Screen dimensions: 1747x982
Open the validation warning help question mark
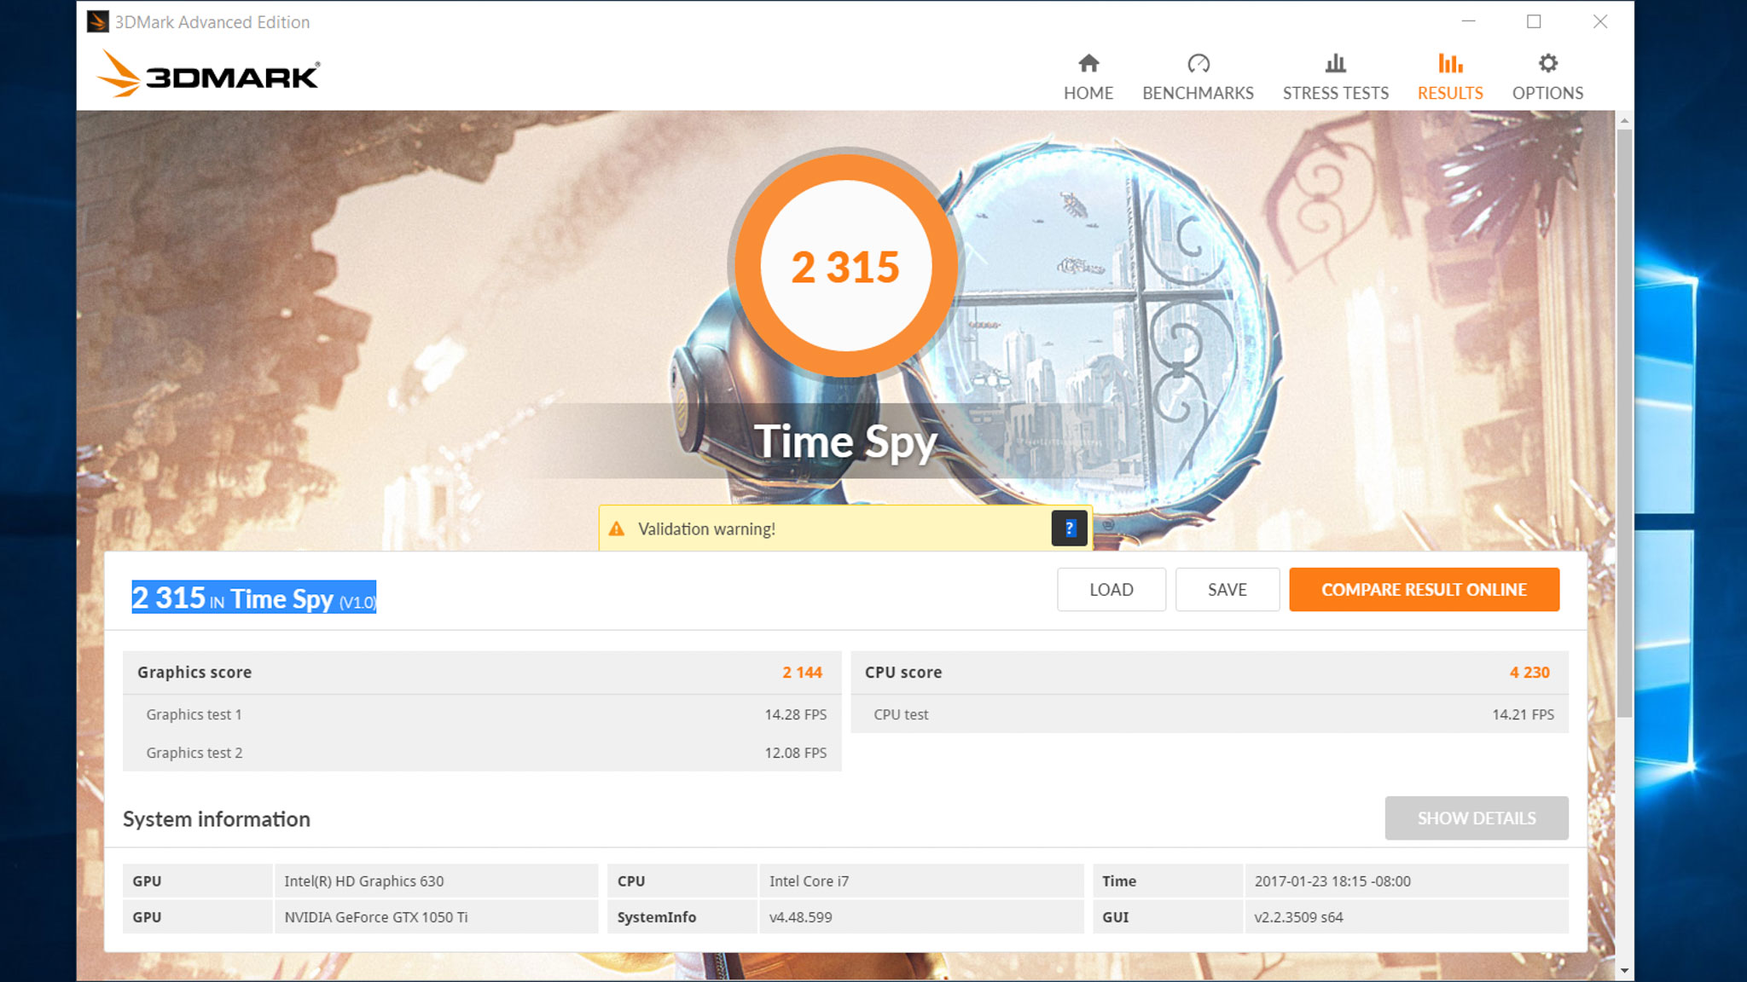pos(1069,529)
